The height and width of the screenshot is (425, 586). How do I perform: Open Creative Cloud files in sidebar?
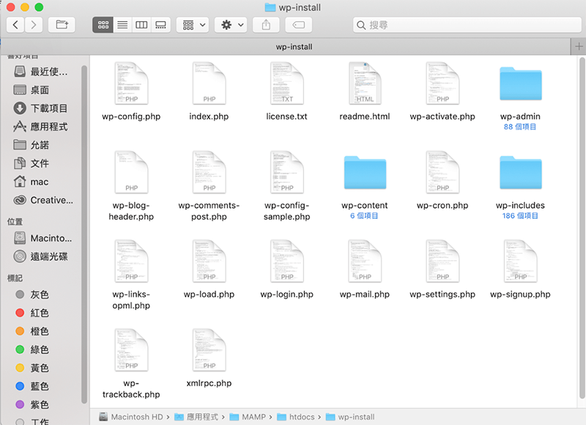[43, 200]
